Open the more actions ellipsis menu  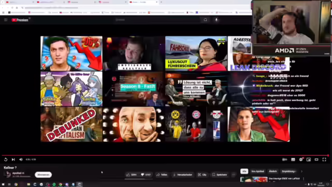tap(233, 175)
